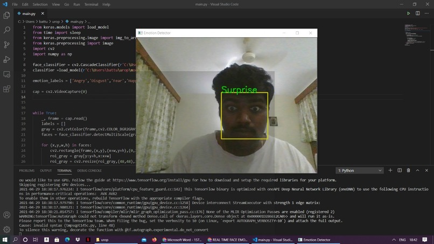
Task: Open the Selection menu
Action: (x=40, y=4)
